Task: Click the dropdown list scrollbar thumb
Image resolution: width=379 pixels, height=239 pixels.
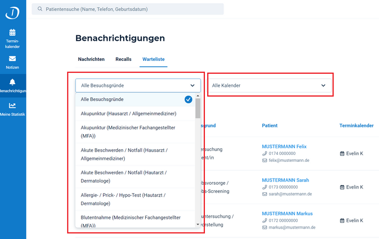Action: (198, 108)
